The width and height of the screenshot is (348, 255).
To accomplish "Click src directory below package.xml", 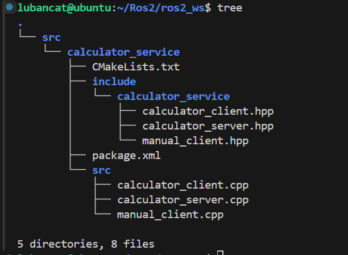I will [x=101, y=170].
